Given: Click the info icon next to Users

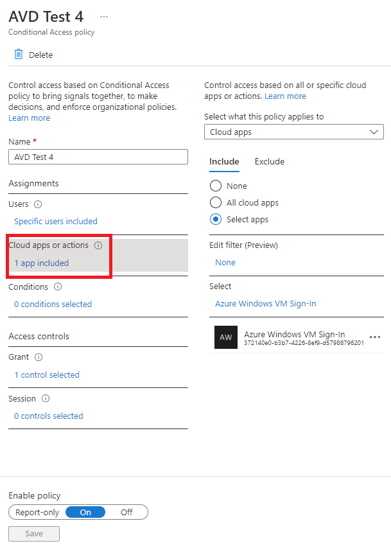Looking at the screenshot, I should click(x=38, y=204).
